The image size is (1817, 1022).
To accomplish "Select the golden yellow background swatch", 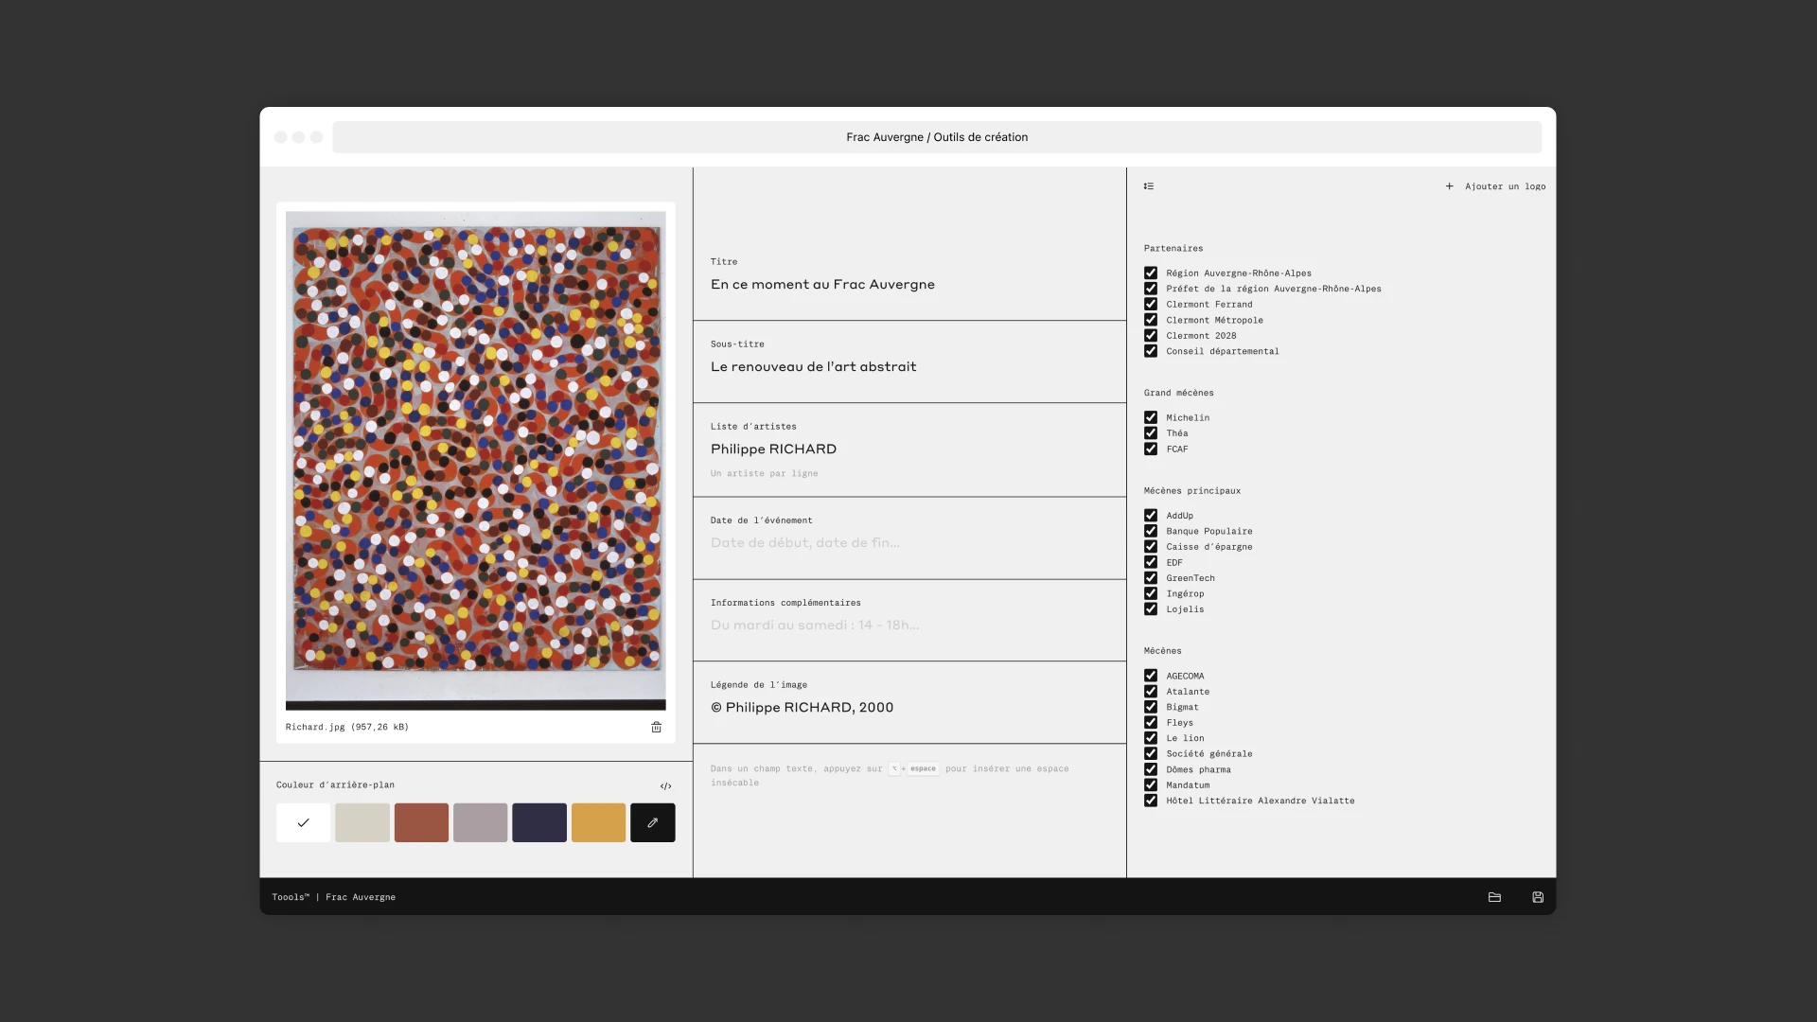I will [598, 822].
